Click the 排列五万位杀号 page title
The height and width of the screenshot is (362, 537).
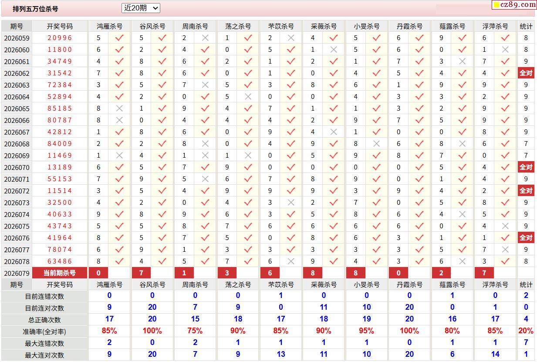[x=35, y=9]
